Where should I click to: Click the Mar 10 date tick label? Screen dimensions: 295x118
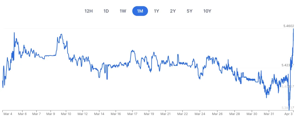pos(67,114)
